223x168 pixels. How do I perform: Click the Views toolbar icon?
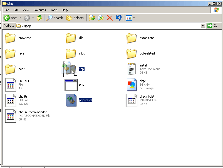coord(129,18)
